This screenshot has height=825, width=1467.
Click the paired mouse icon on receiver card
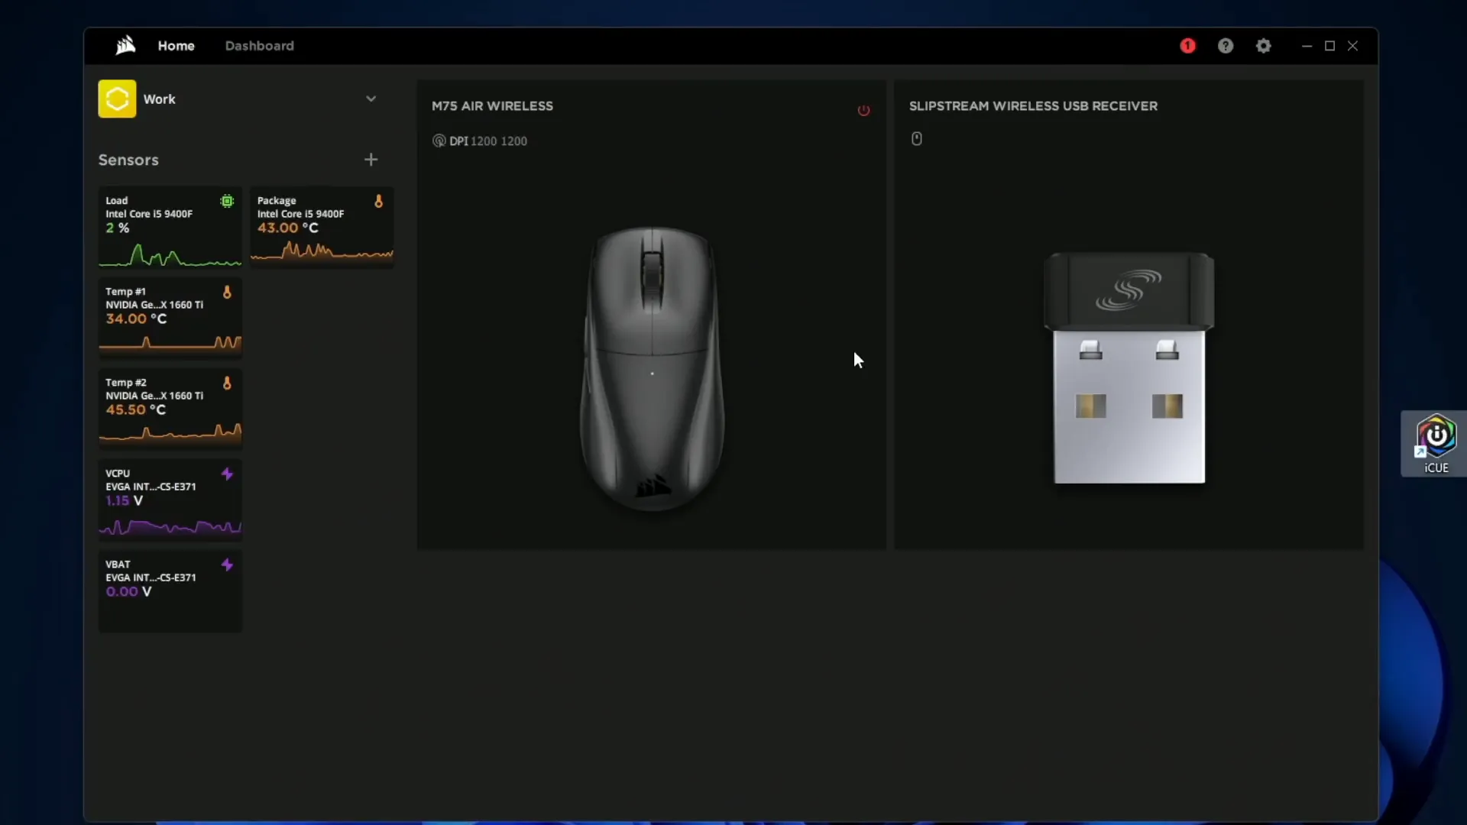click(x=916, y=138)
